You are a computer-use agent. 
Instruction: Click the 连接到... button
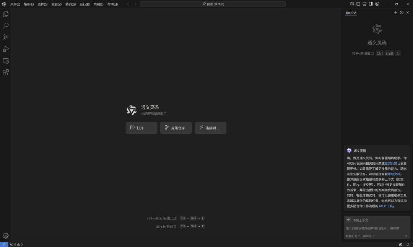[x=210, y=128]
